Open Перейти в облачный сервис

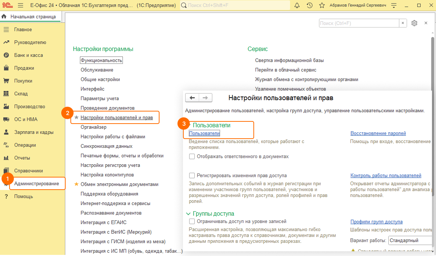tap(286, 70)
